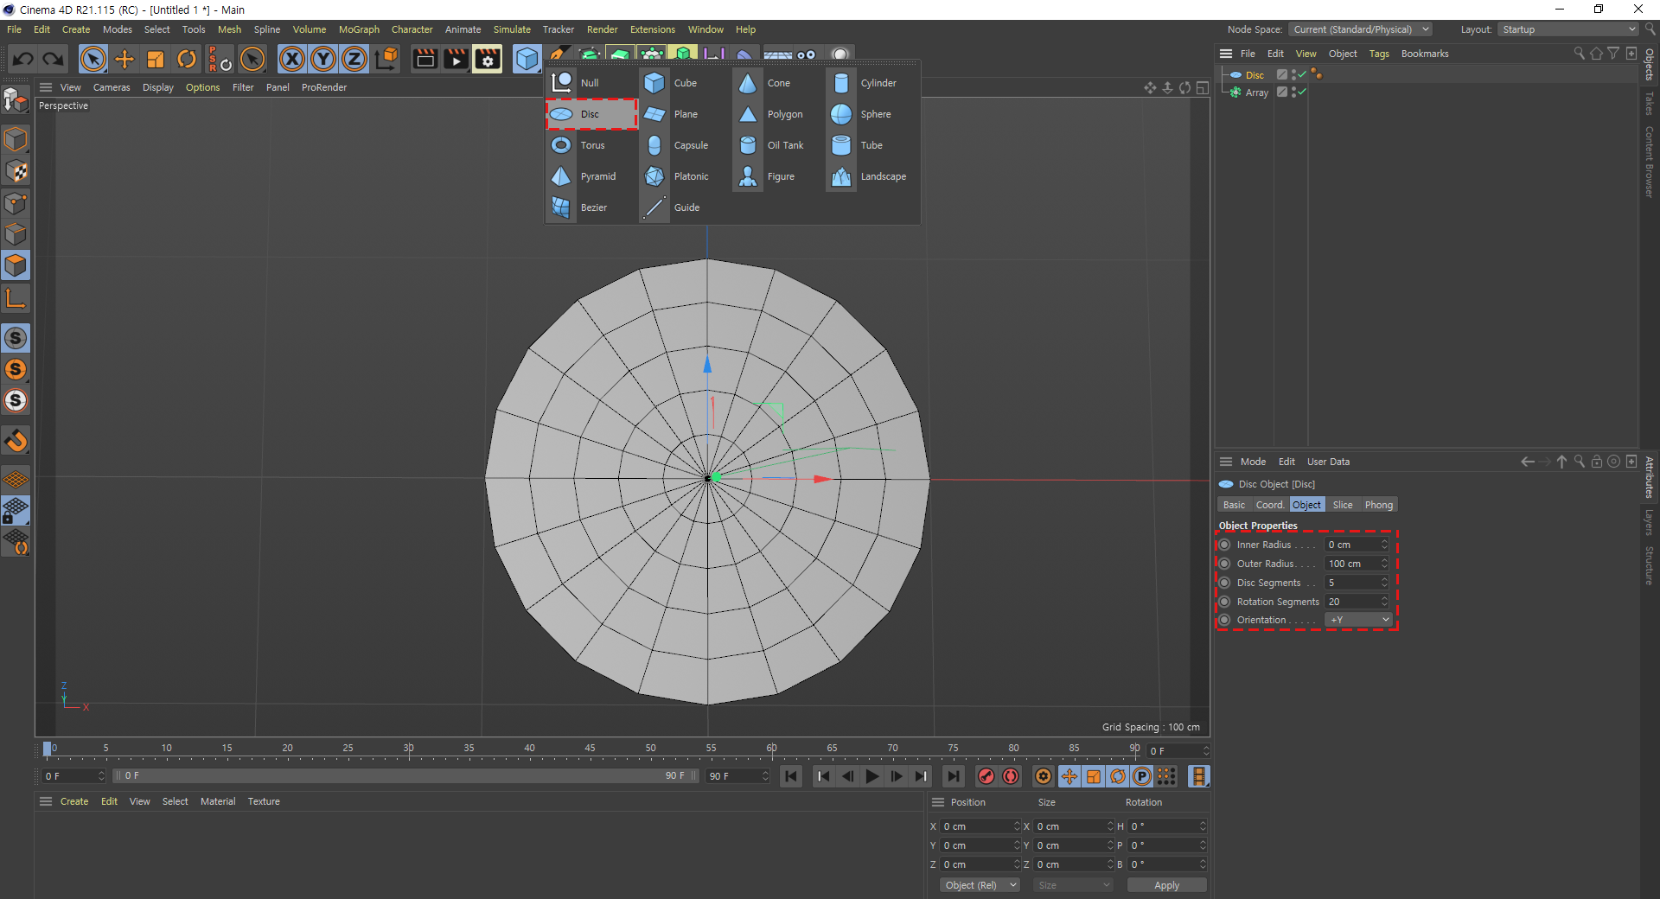Activate the Move tool in the toolbar
Screen dimensions: 1660x899
coord(124,59)
